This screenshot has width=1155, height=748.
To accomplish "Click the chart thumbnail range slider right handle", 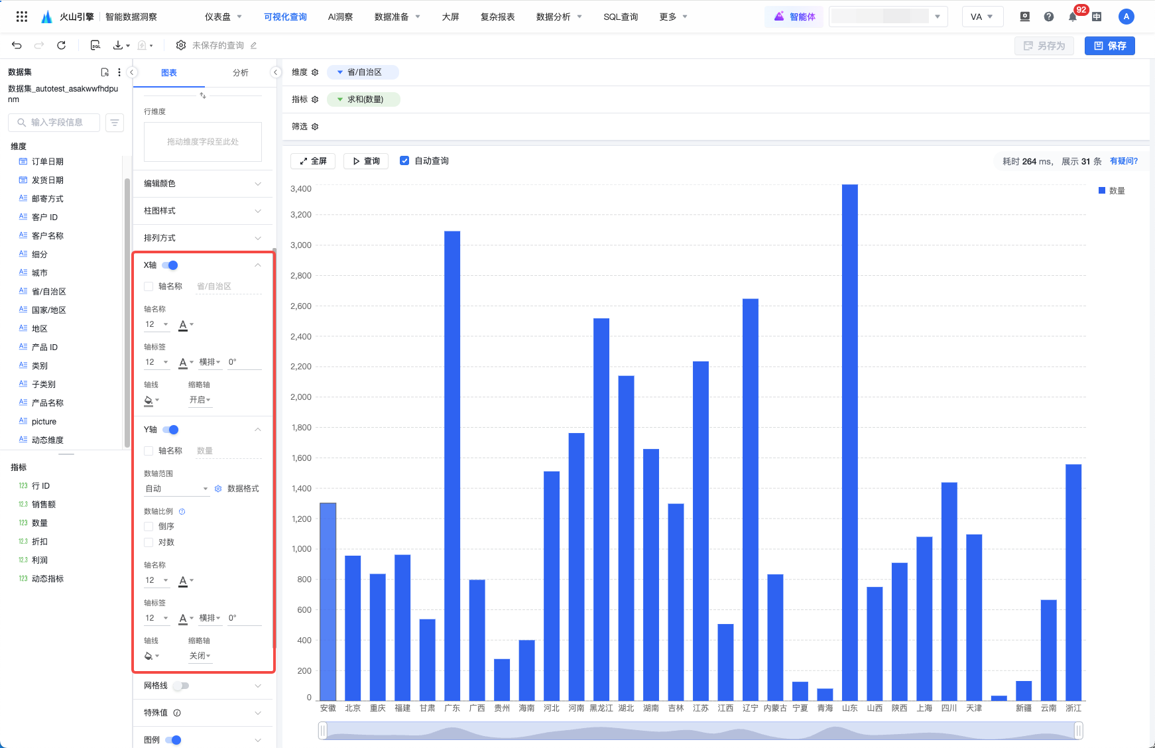I will [1079, 731].
